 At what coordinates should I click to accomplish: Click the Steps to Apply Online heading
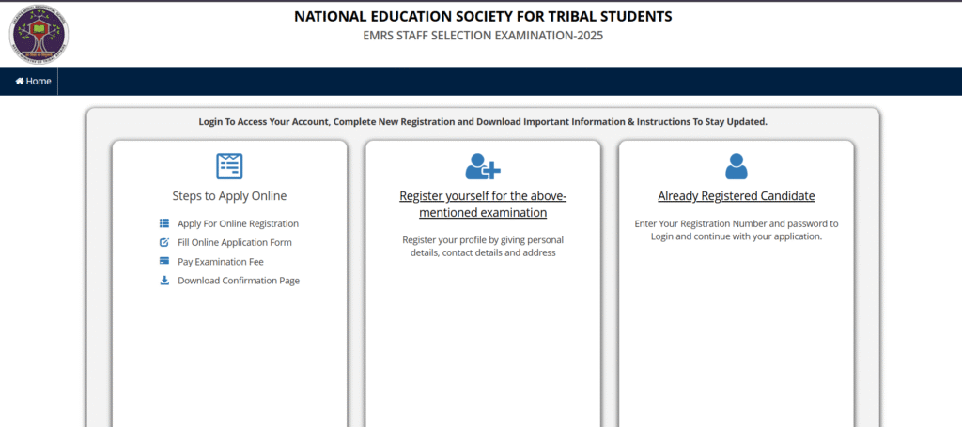[229, 196]
